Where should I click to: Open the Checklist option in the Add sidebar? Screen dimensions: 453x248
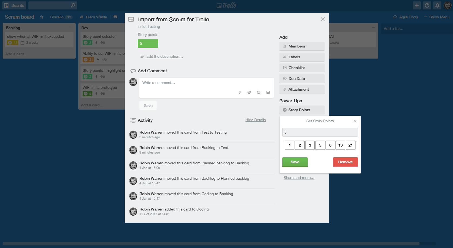coord(302,67)
